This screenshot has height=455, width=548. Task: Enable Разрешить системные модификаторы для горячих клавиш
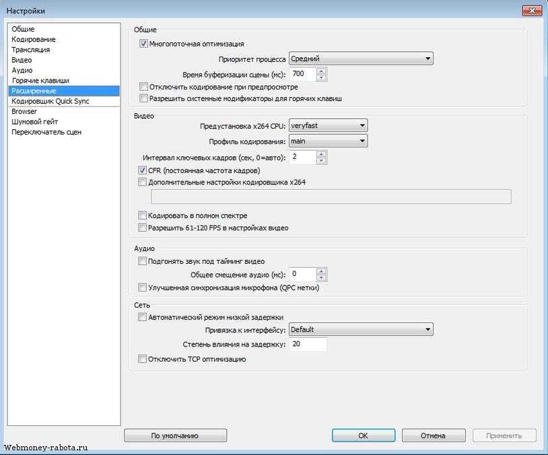pyautogui.click(x=143, y=98)
